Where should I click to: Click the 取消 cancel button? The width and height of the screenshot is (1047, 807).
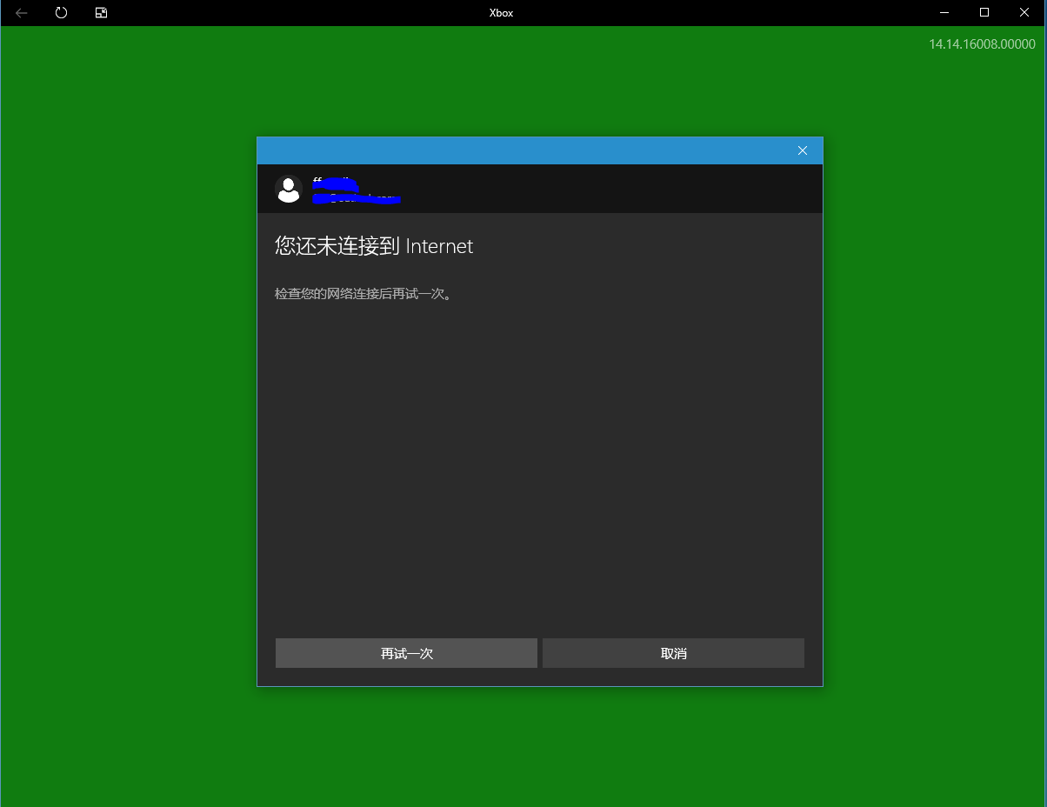(673, 653)
